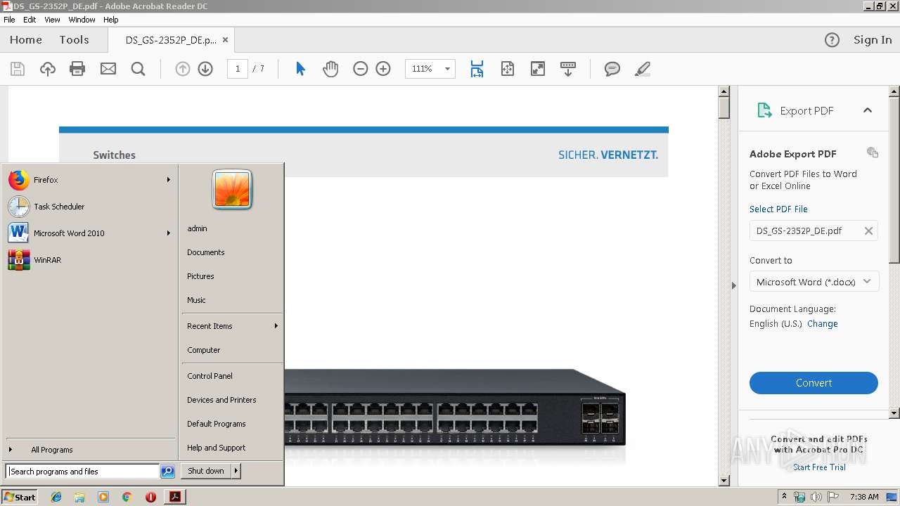Click the Zoom out minus icon

pos(361,69)
